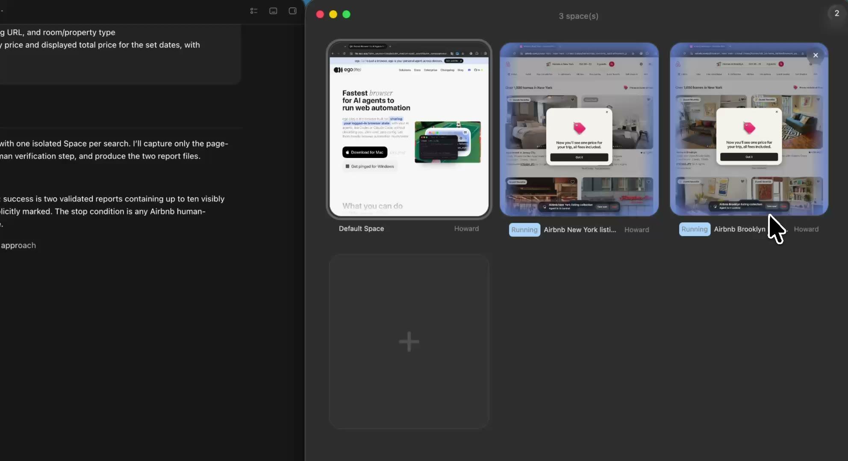Open the task list icon in the chat window
Screen dimensions: 848x461
254,11
